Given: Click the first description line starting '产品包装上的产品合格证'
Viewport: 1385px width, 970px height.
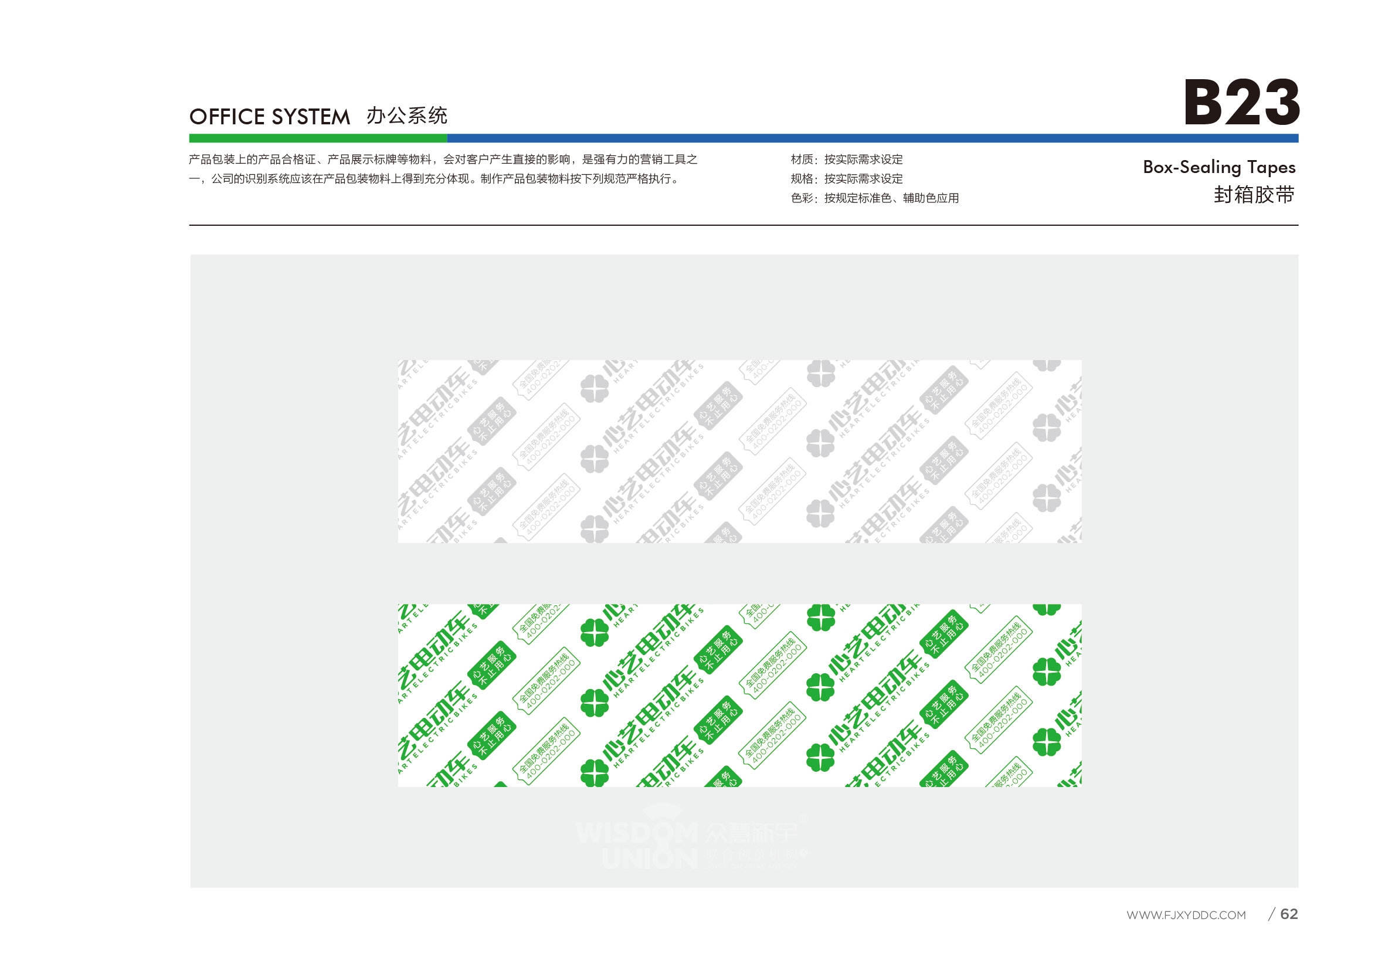Looking at the screenshot, I should [443, 160].
